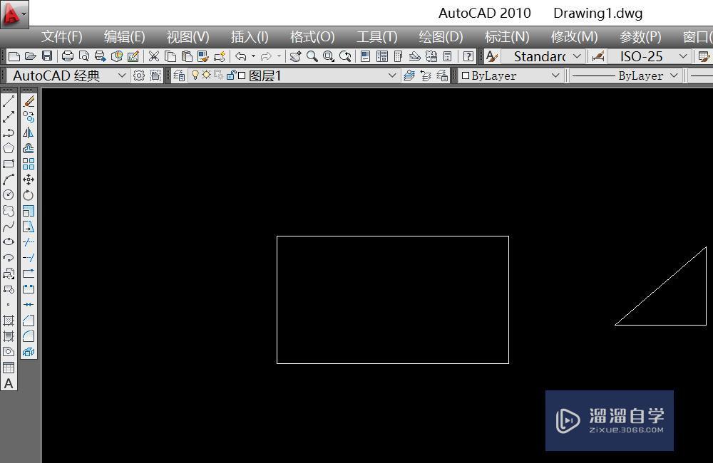
Task: Click the Cut scissors icon
Action: [x=154, y=56]
